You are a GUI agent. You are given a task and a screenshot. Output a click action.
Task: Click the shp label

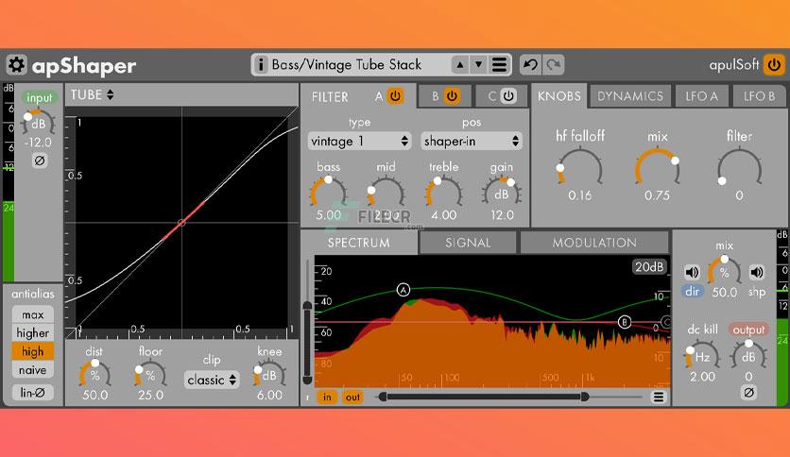click(x=756, y=292)
